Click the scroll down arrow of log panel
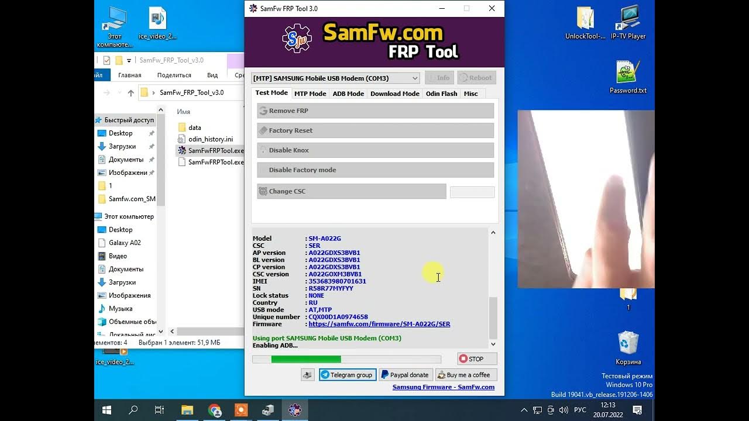 493,344
